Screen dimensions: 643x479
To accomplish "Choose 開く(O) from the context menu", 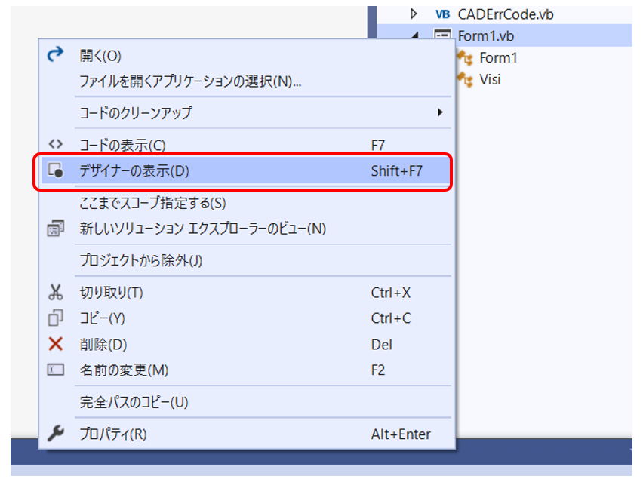I will [247, 55].
